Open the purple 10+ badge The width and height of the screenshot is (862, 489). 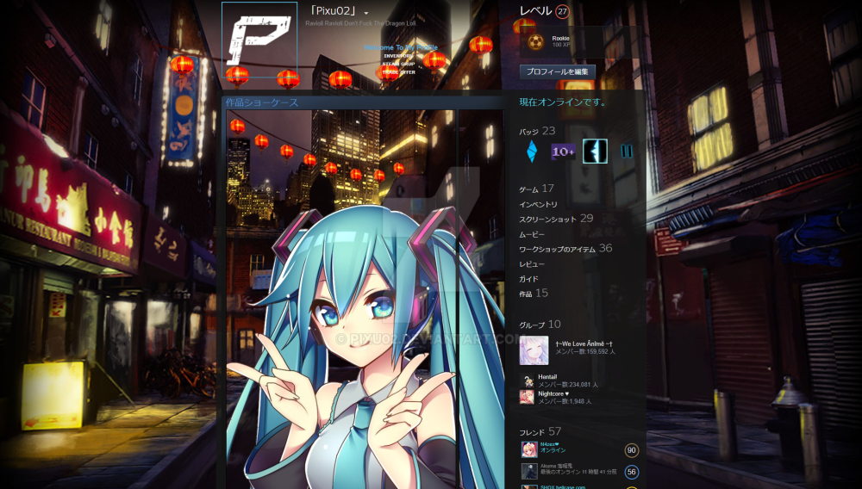click(x=563, y=152)
